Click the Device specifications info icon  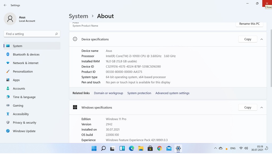click(75, 39)
